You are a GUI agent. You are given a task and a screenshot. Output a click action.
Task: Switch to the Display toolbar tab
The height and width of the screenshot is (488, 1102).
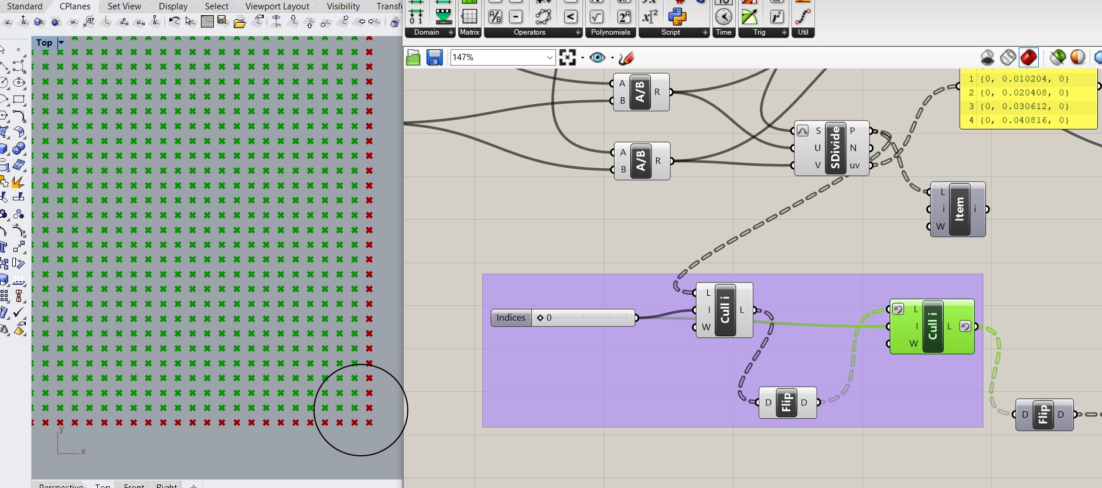pyautogui.click(x=173, y=6)
